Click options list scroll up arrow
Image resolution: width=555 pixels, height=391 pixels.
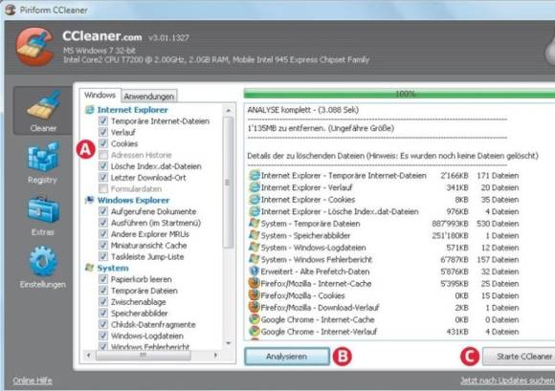point(229,111)
